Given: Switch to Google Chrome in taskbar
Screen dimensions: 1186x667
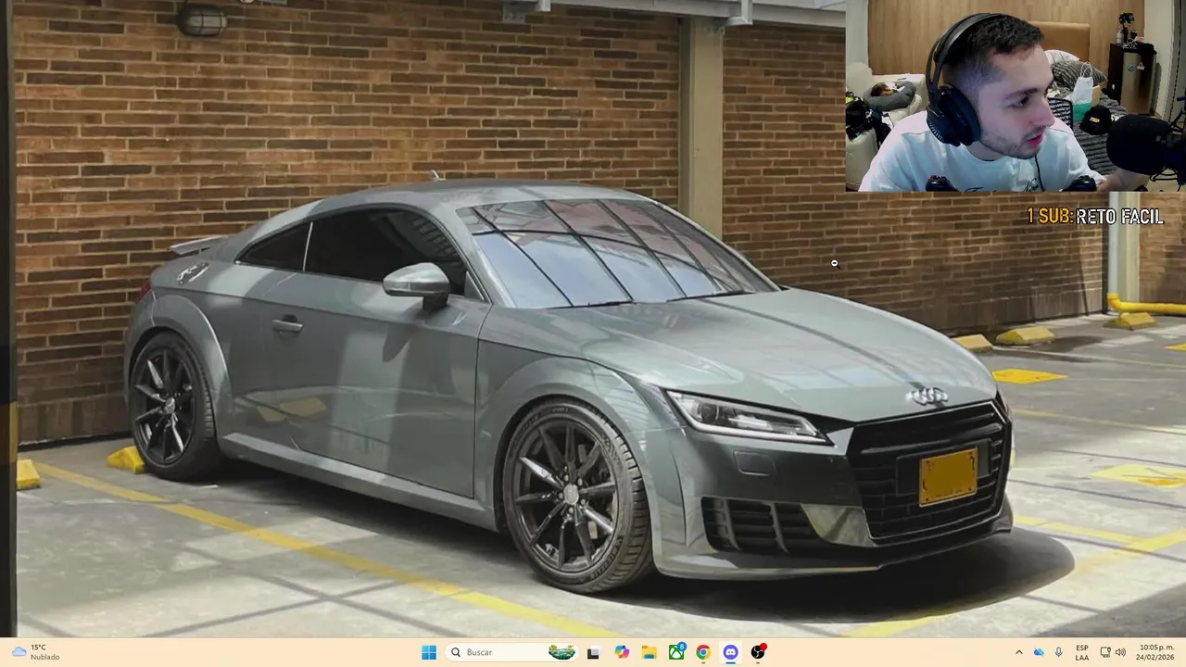Looking at the screenshot, I should coord(703,652).
